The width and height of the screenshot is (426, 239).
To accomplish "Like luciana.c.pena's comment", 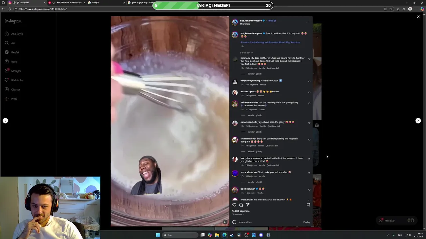I will pos(309,92).
